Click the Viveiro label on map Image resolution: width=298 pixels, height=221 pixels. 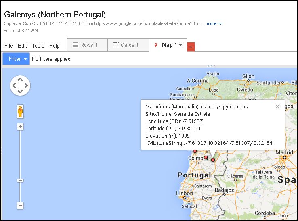point(213,74)
